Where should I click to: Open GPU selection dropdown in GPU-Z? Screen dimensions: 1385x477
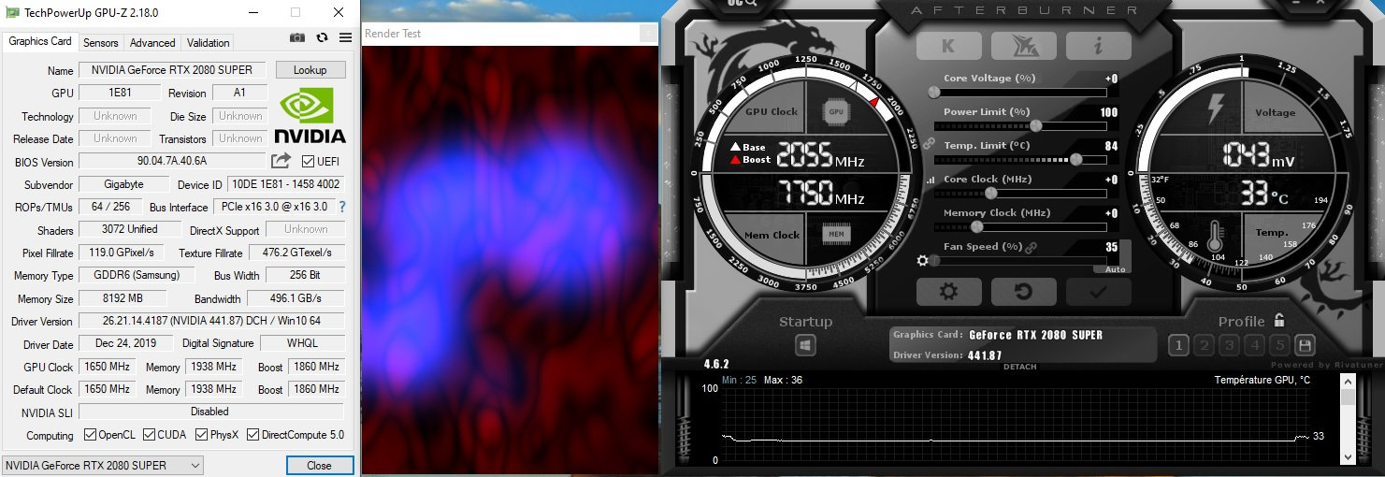(x=102, y=465)
